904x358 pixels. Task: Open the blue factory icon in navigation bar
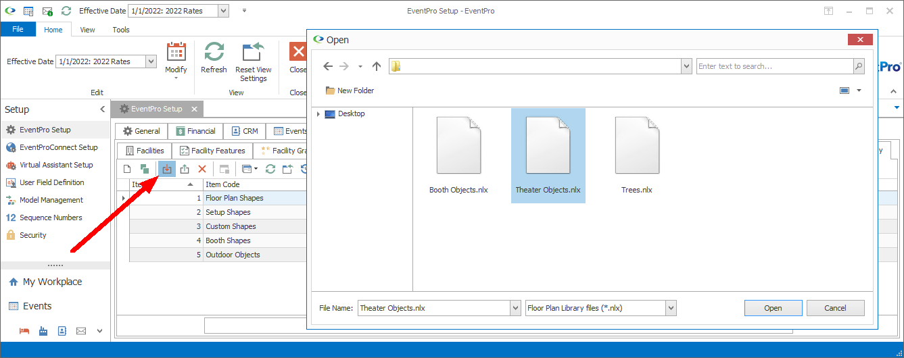click(43, 331)
